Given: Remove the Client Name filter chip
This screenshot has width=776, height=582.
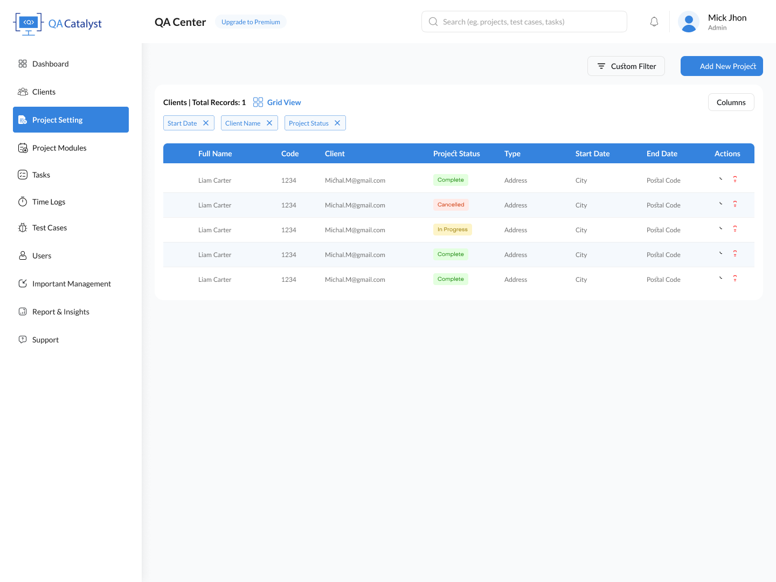Looking at the screenshot, I should tap(269, 123).
